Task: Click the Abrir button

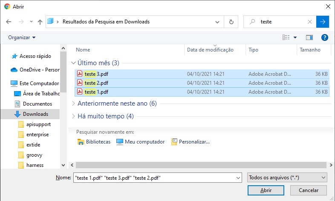Action: point(266,190)
